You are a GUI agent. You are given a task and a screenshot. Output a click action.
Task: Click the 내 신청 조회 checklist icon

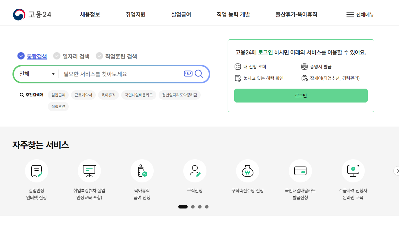click(238, 67)
